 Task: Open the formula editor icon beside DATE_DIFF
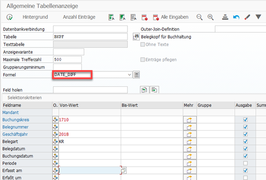[x=136, y=75]
